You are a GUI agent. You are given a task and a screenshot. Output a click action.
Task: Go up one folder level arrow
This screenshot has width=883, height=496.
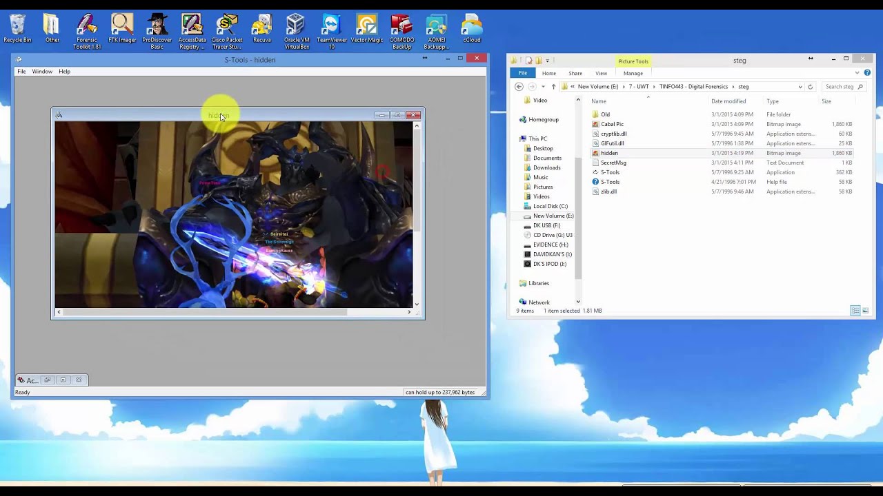pyautogui.click(x=553, y=87)
